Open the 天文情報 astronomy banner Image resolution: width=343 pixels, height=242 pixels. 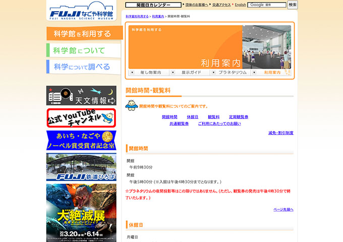[81, 96]
